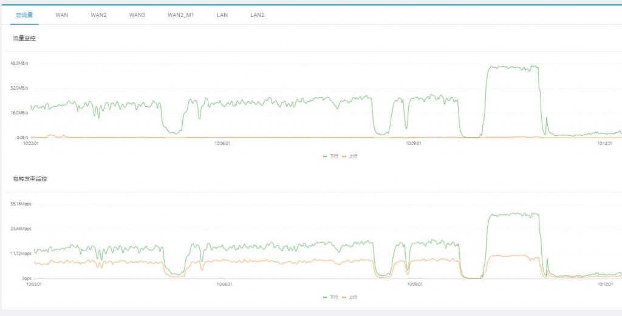The image size is (622, 316).
Task: Click the green peak plateau in 流量监控 chart
Action: point(513,68)
